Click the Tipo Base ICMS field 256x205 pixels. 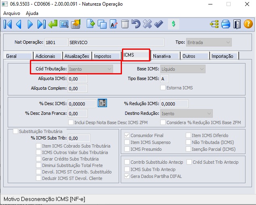pos(164,78)
